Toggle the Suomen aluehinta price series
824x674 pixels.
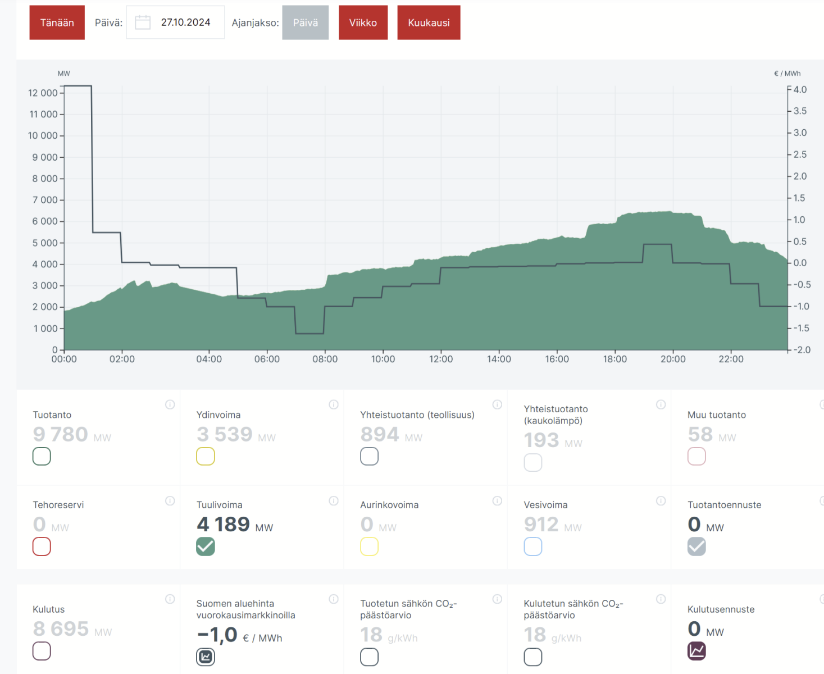pos(206,657)
